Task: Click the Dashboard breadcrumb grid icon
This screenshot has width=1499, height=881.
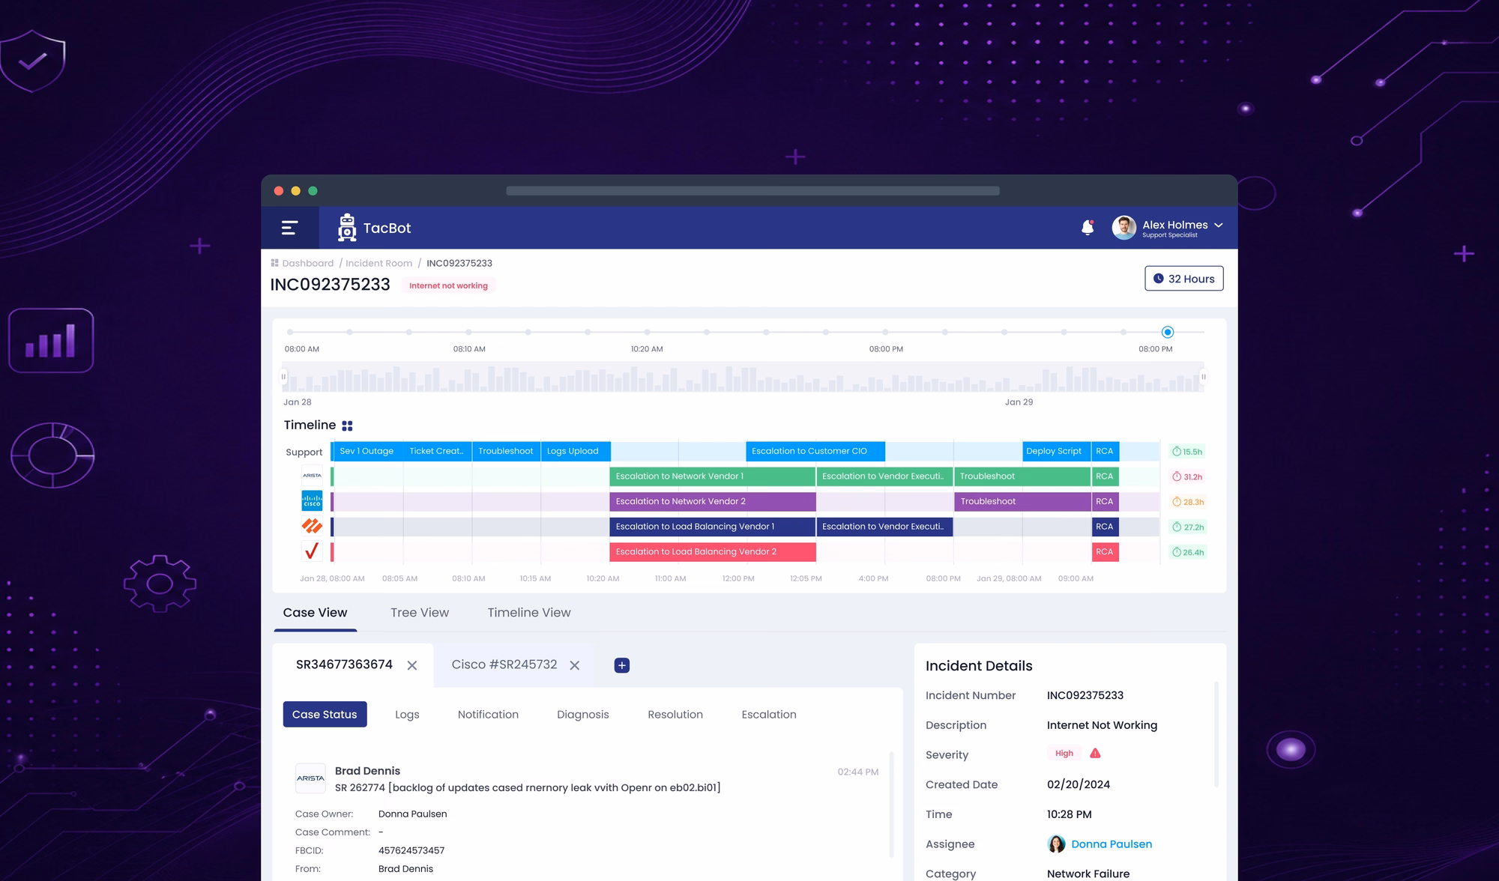Action: (x=274, y=263)
